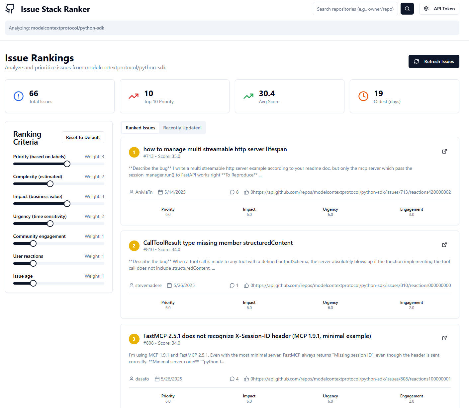Click the Priority (based on labels) slider handle

(67, 164)
